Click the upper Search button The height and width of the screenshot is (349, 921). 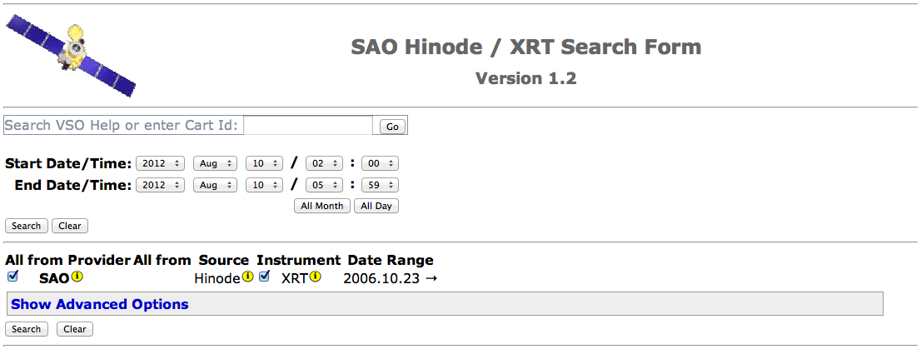(26, 226)
